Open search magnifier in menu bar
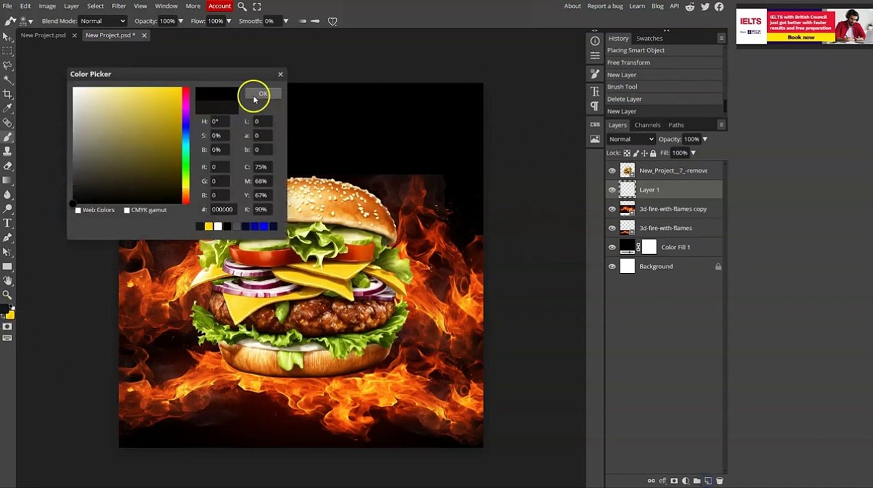 242,6
